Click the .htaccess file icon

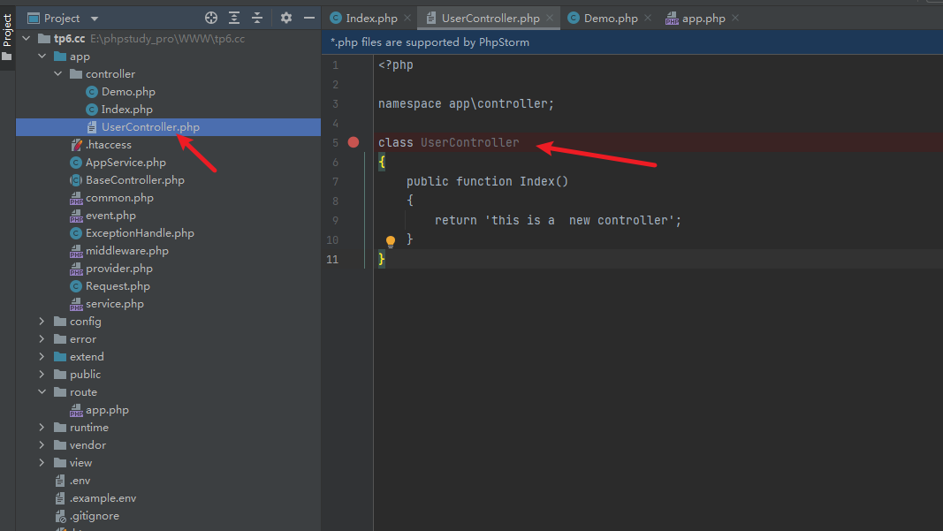(76, 145)
